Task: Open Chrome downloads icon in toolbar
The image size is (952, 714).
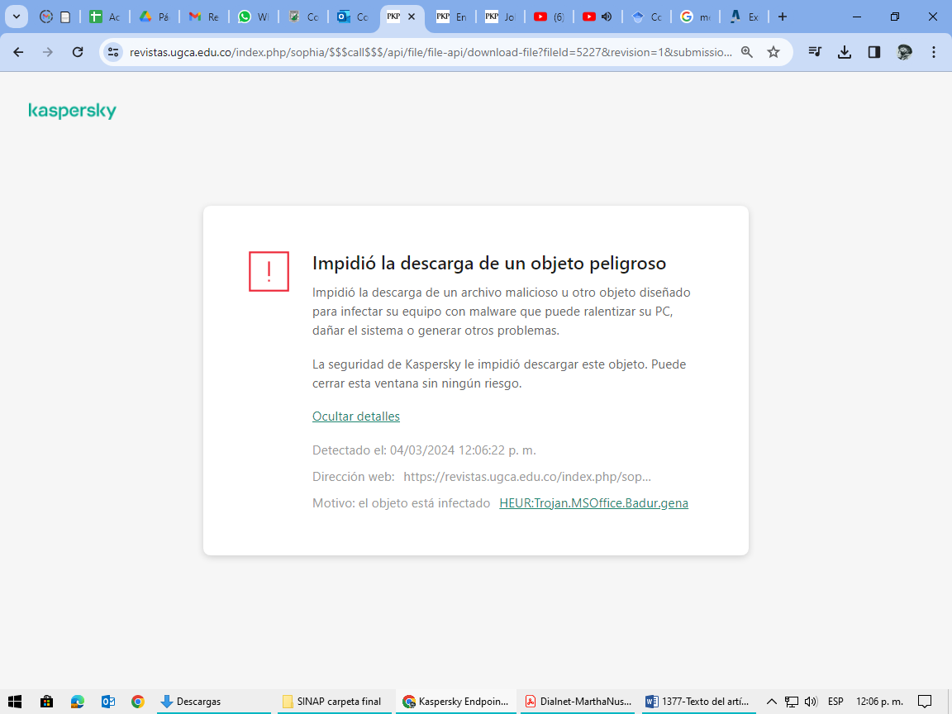Action: (844, 52)
